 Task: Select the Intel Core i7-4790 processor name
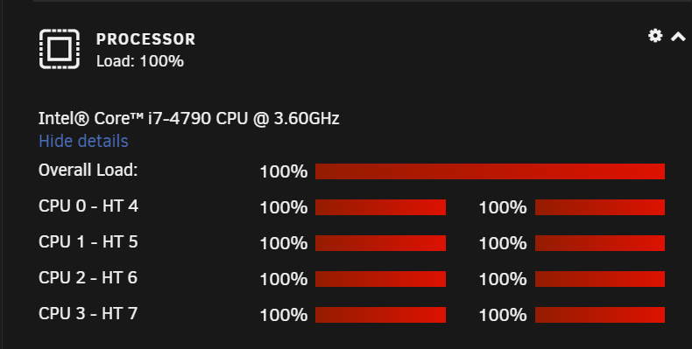tap(189, 119)
